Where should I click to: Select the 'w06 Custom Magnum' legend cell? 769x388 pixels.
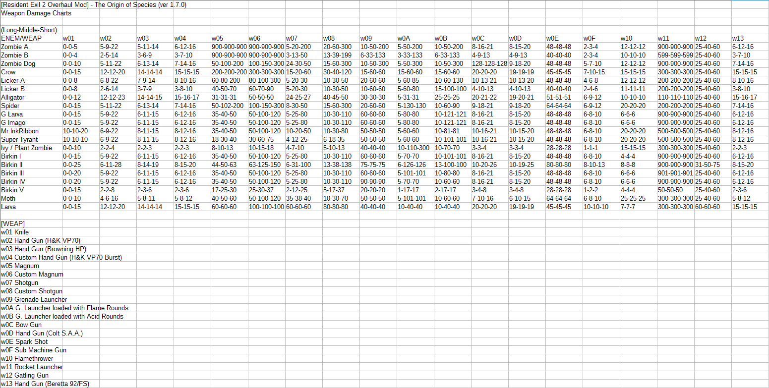(x=32, y=274)
